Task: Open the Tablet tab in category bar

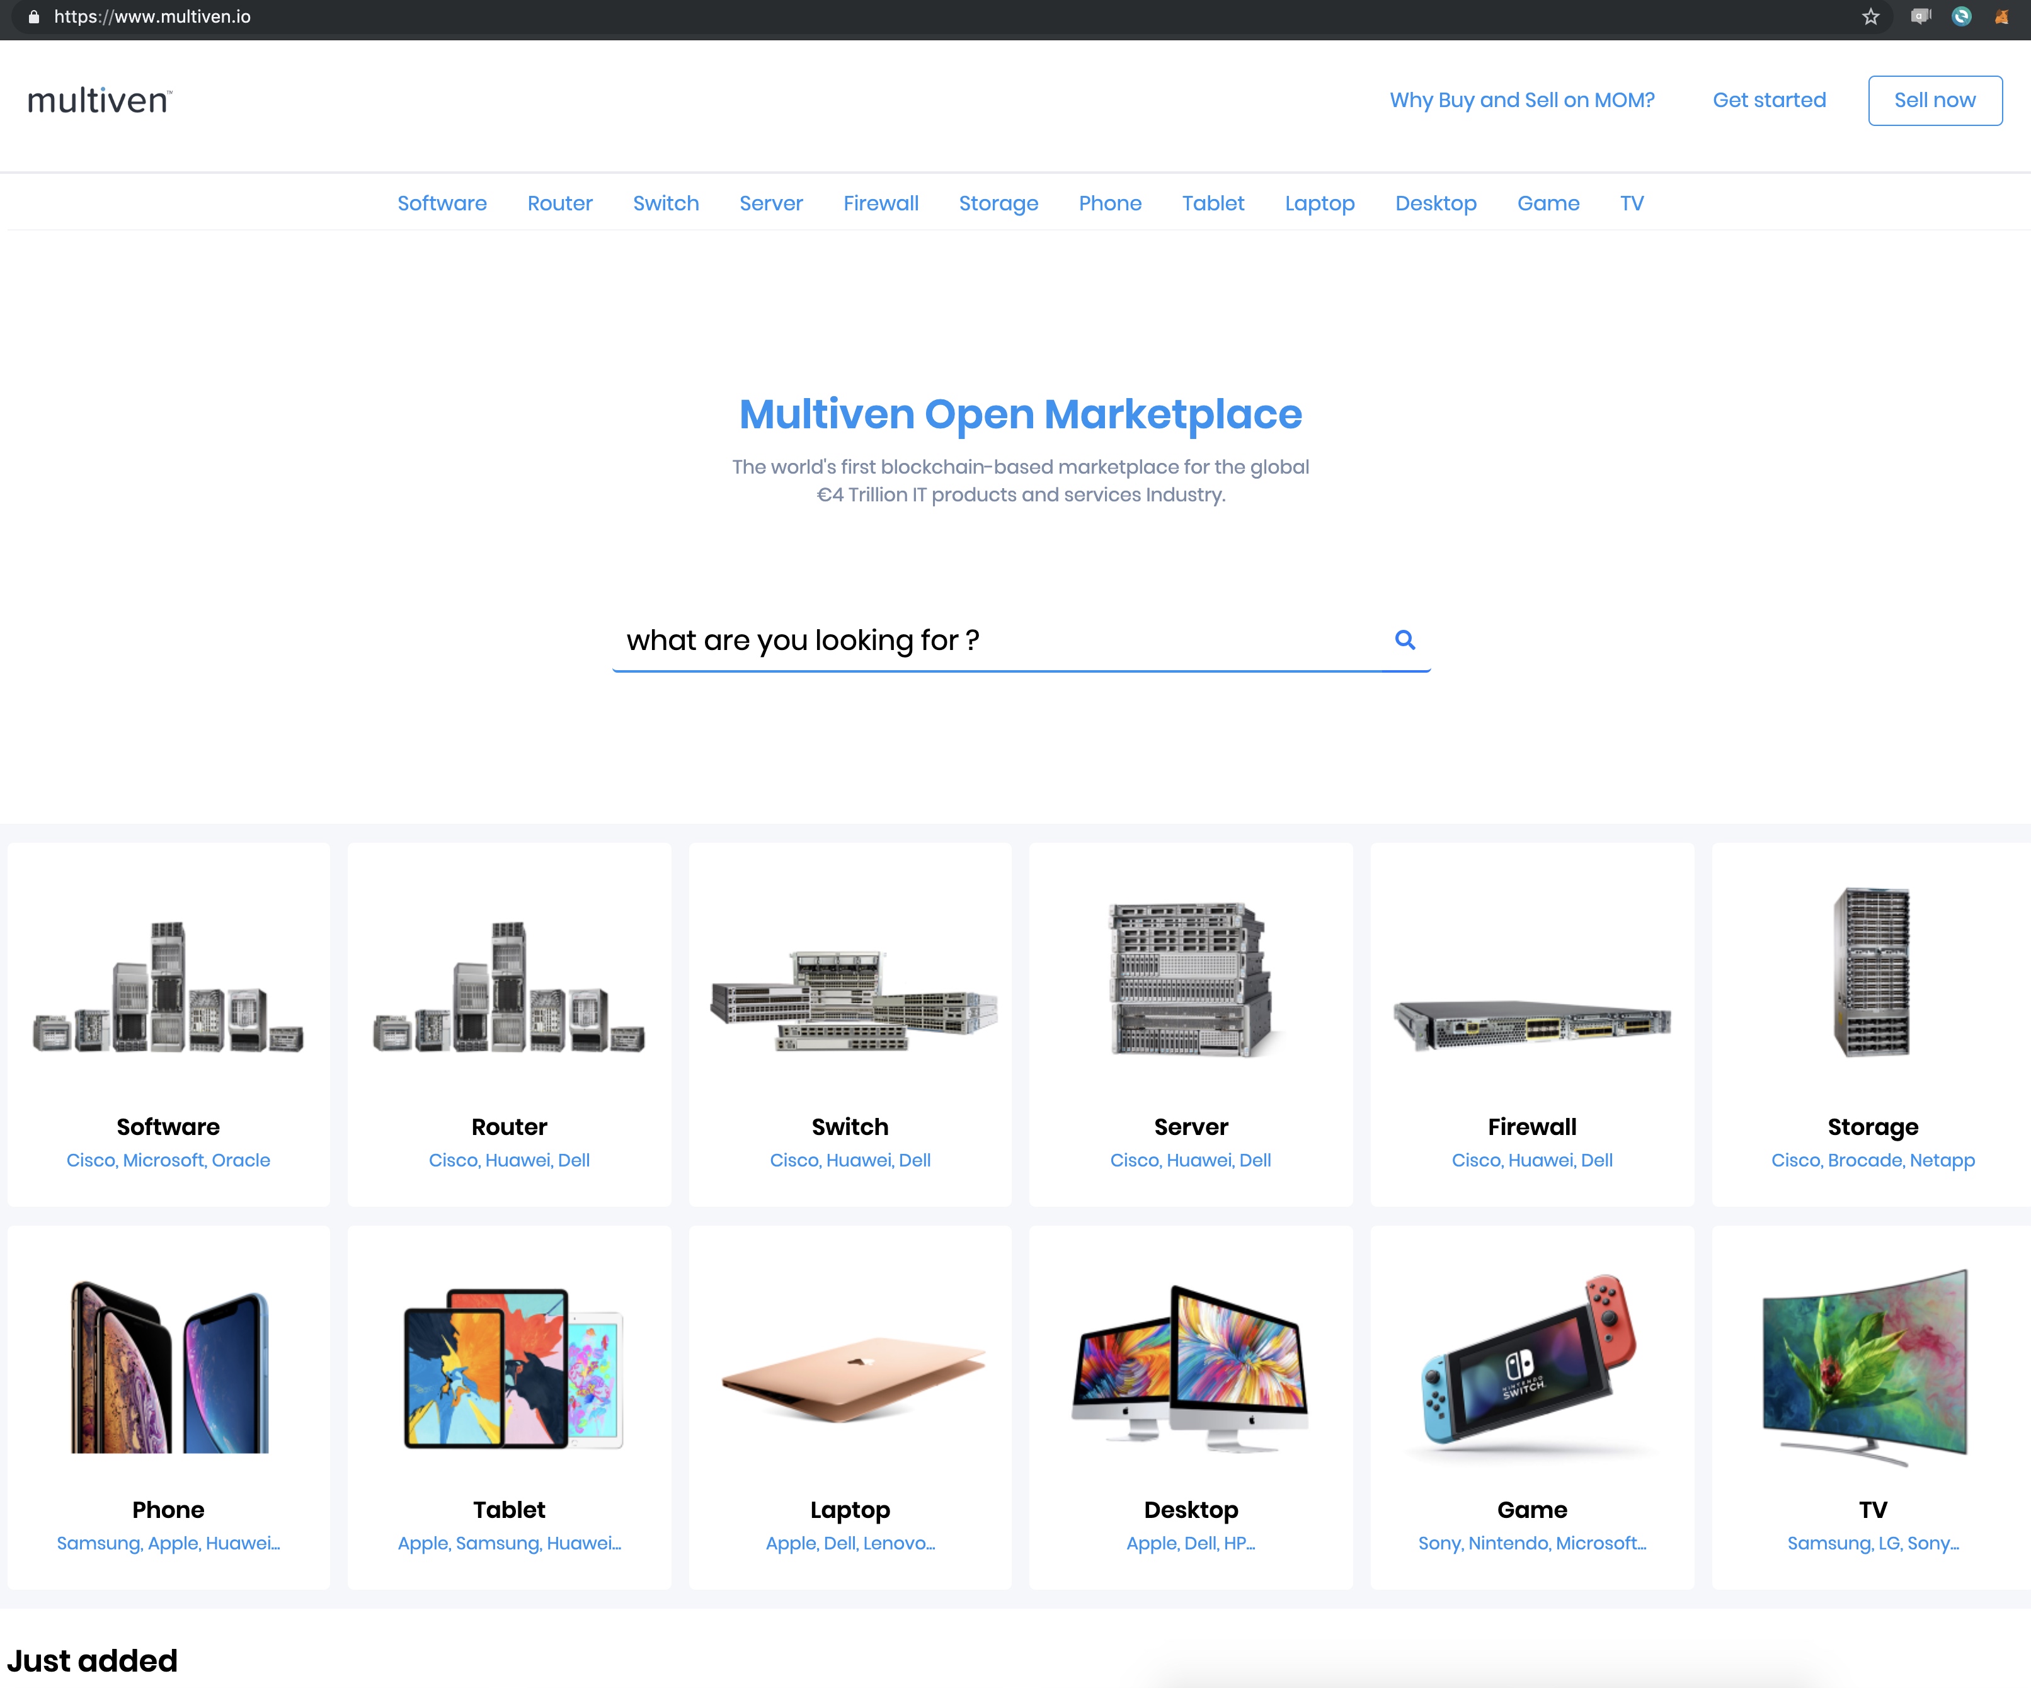Action: pos(1213,203)
